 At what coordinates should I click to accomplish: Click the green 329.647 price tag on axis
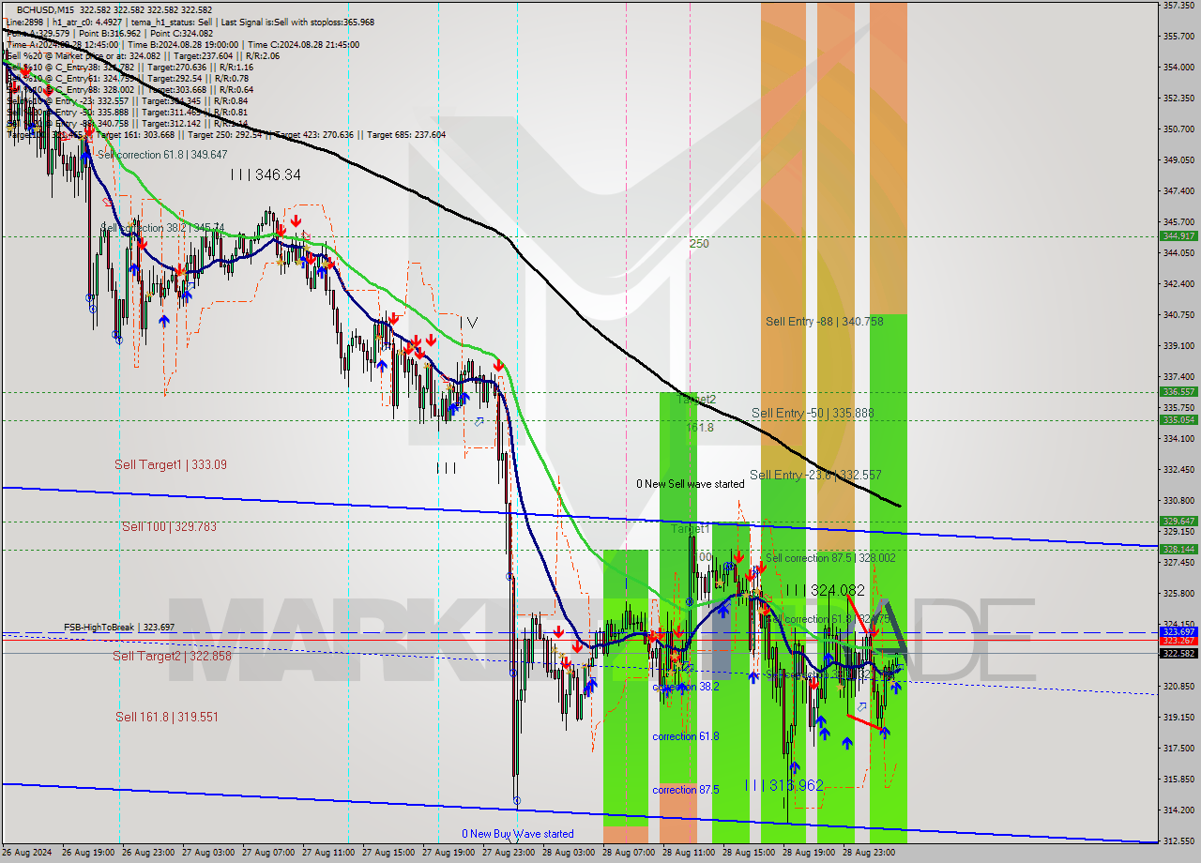click(x=1178, y=521)
